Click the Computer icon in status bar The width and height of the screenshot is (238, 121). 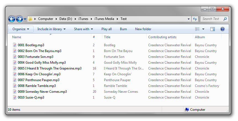(x=187, y=110)
